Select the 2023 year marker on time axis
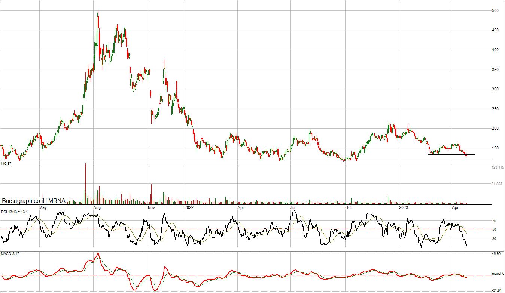 pos(404,207)
